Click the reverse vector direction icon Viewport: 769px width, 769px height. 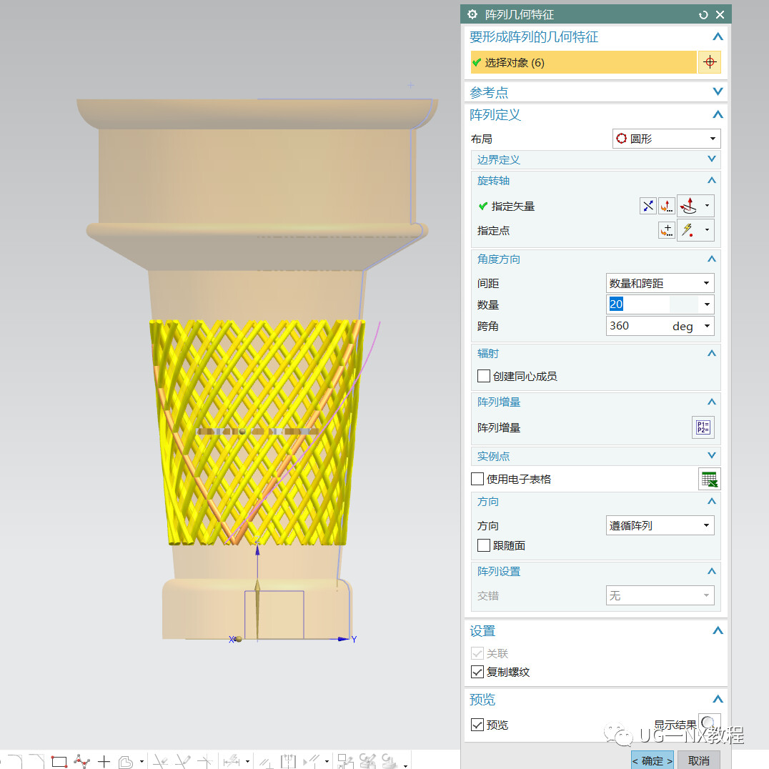tap(648, 206)
